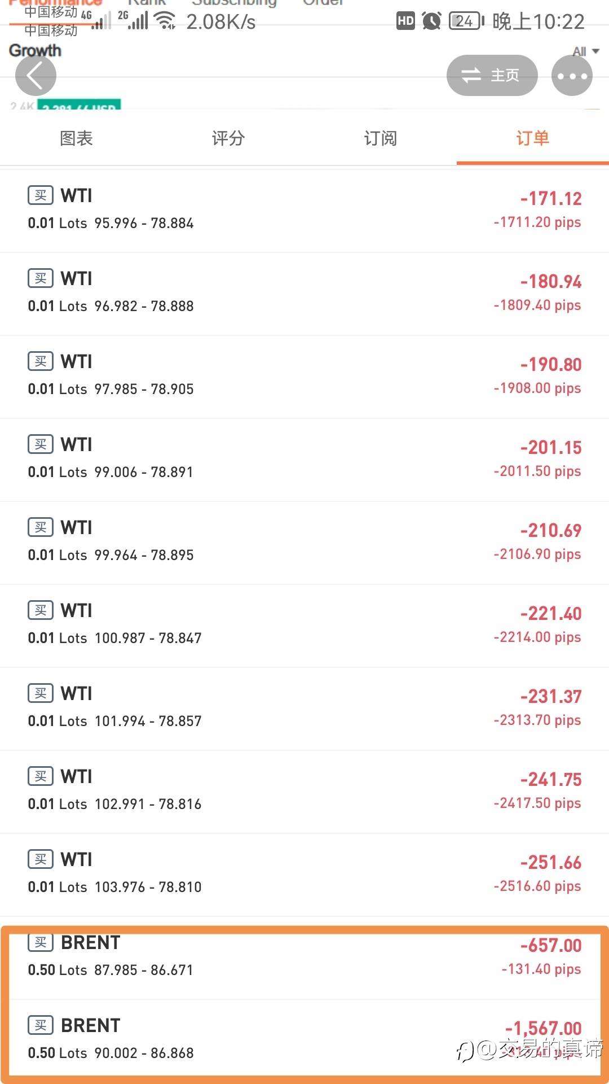Tap the buy icon on WTI 97.985 order

(41, 361)
